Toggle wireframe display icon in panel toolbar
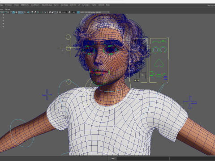 click(x=11, y=12)
